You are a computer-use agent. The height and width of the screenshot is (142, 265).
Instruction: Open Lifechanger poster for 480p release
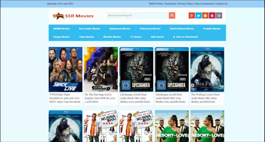click(136, 69)
